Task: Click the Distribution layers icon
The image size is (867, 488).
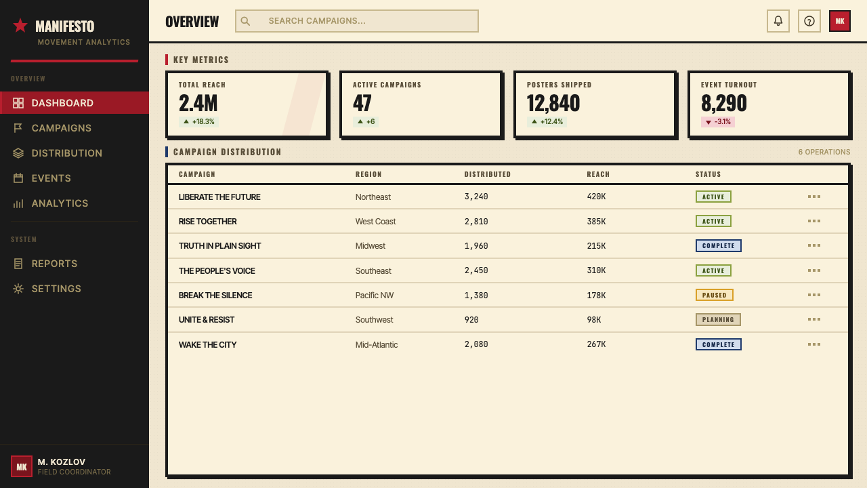Action: pyautogui.click(x=18, y=153)
